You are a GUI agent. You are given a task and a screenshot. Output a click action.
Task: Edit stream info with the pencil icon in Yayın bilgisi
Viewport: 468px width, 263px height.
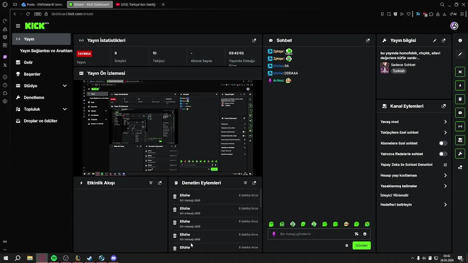click(x=435, y=41)
